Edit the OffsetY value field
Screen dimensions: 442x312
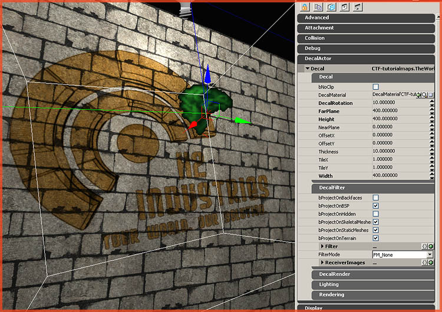[x=400, y=143]
